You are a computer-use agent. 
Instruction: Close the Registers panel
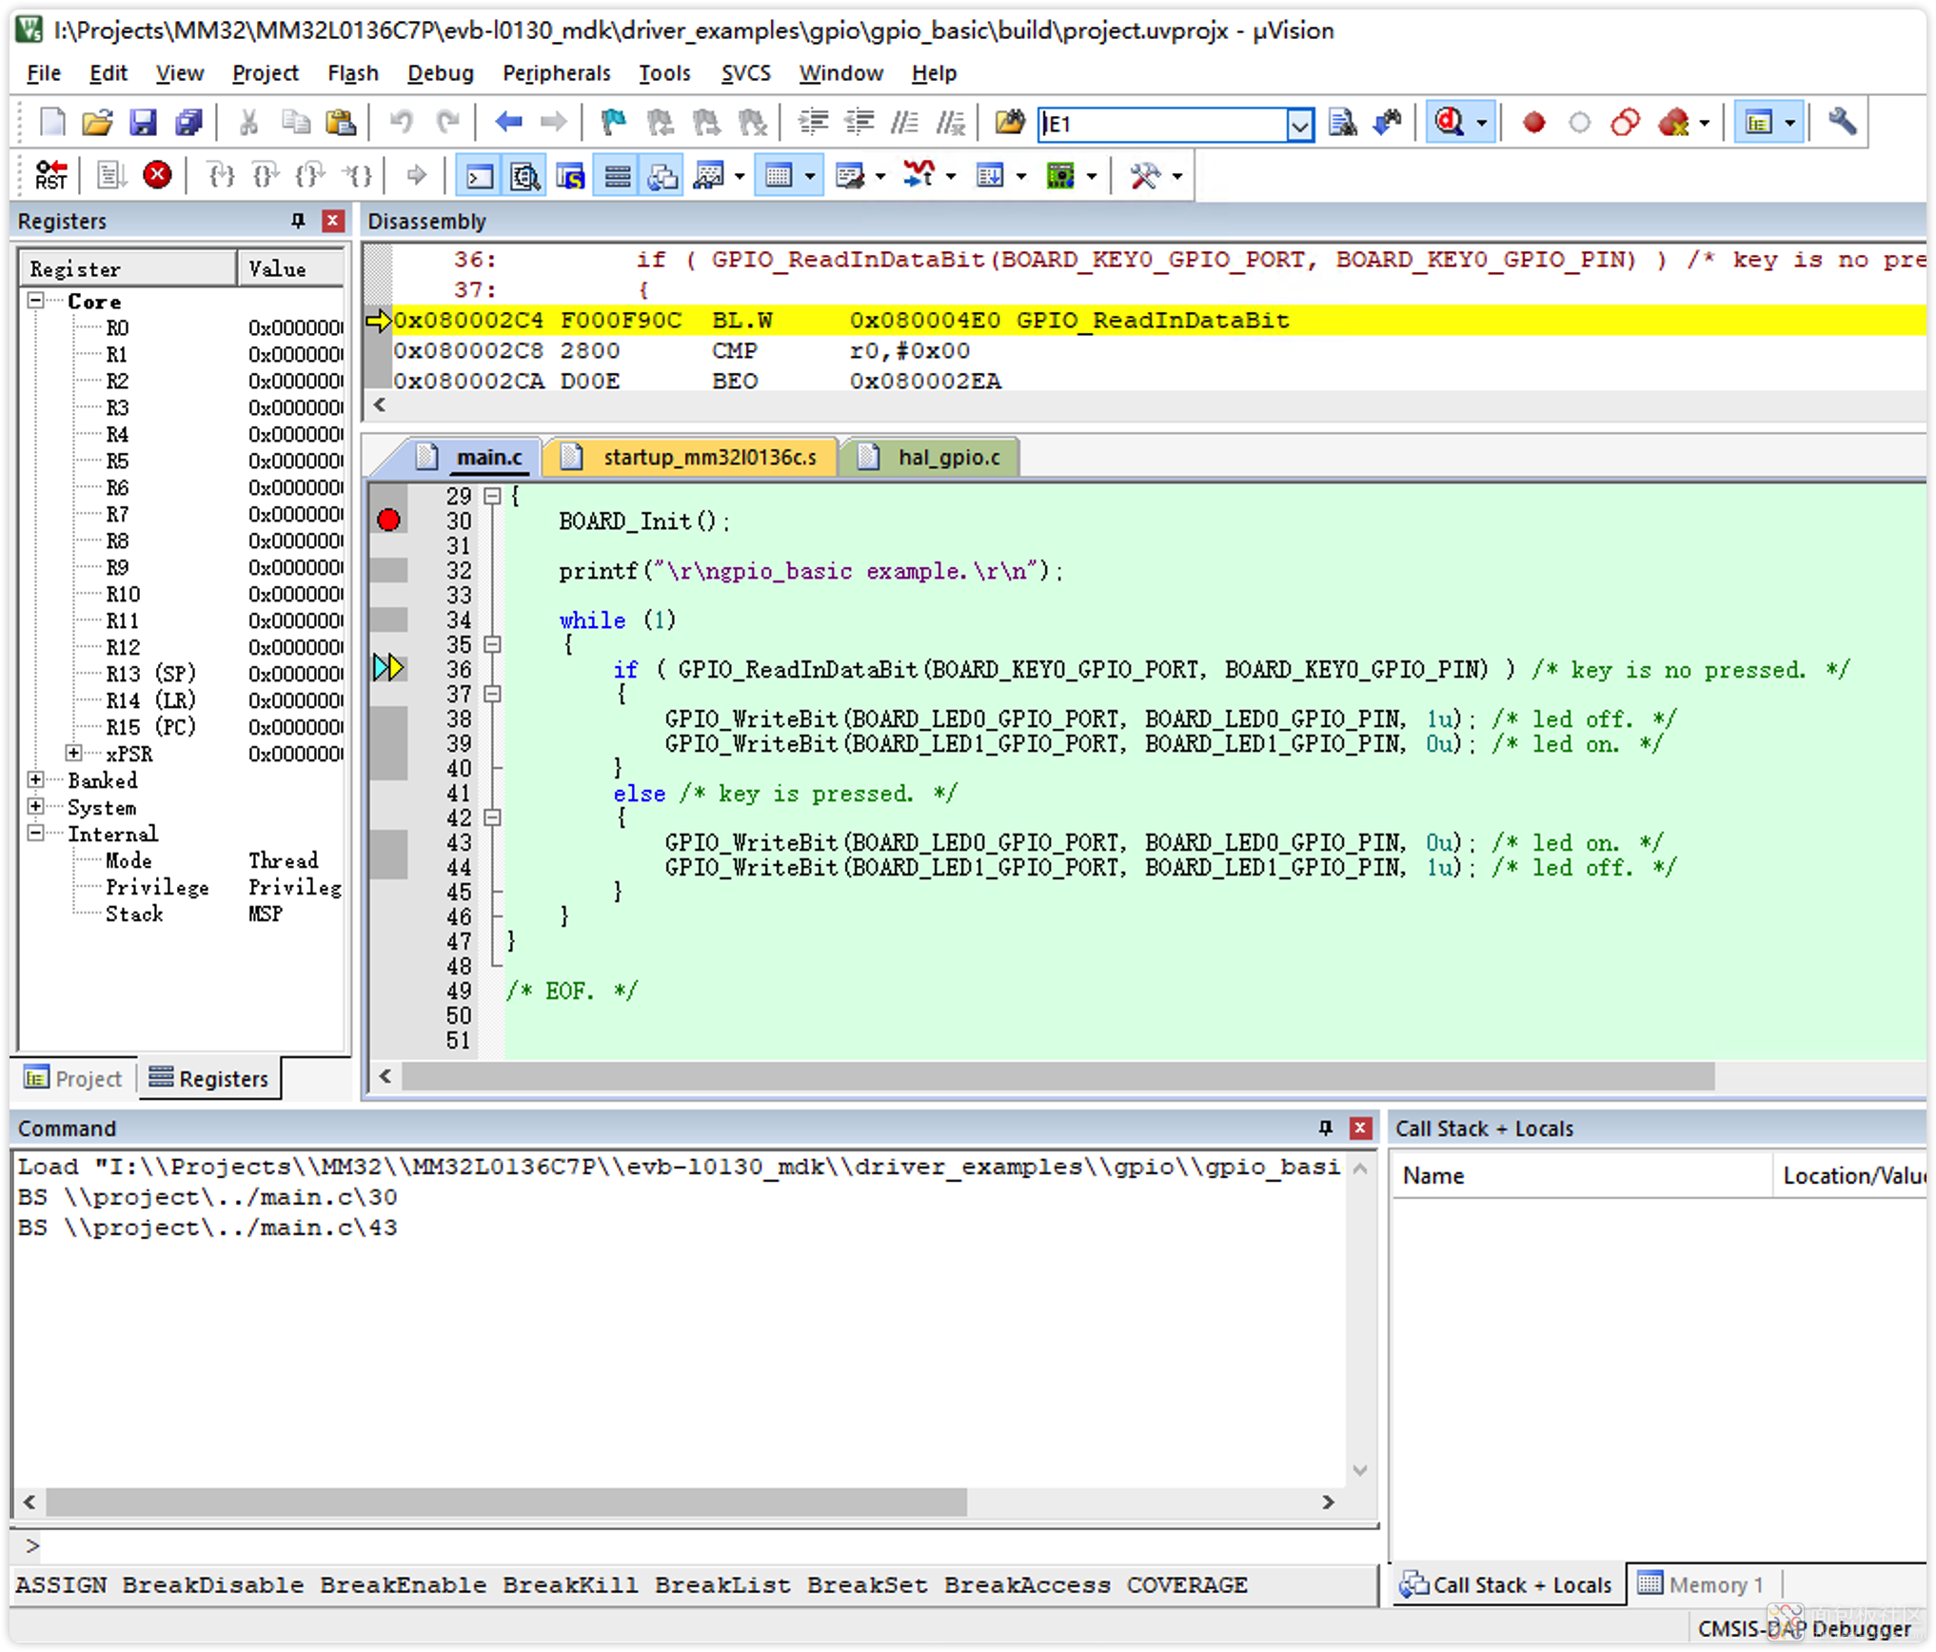(332, 221)
